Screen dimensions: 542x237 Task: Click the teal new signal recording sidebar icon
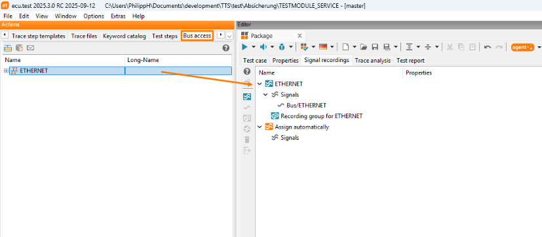coord(247,97)
